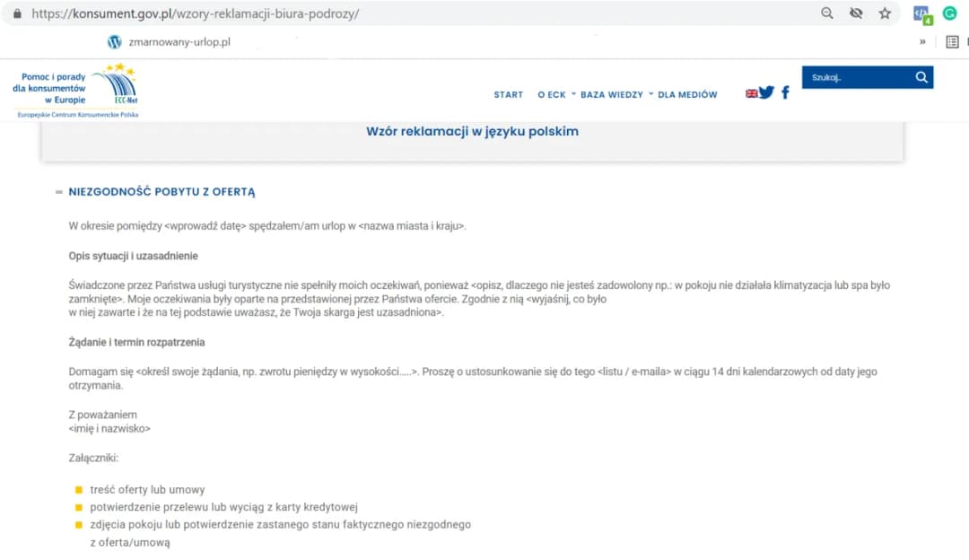Open the reading list icon beside the toolbar
This screenshot has height=560, width=969.
pyautogui.click(x=953, y=41)
